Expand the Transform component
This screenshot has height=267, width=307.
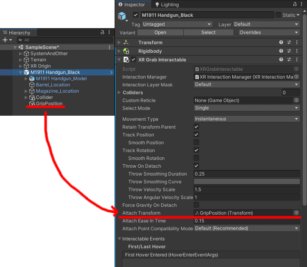click(119, 42)
